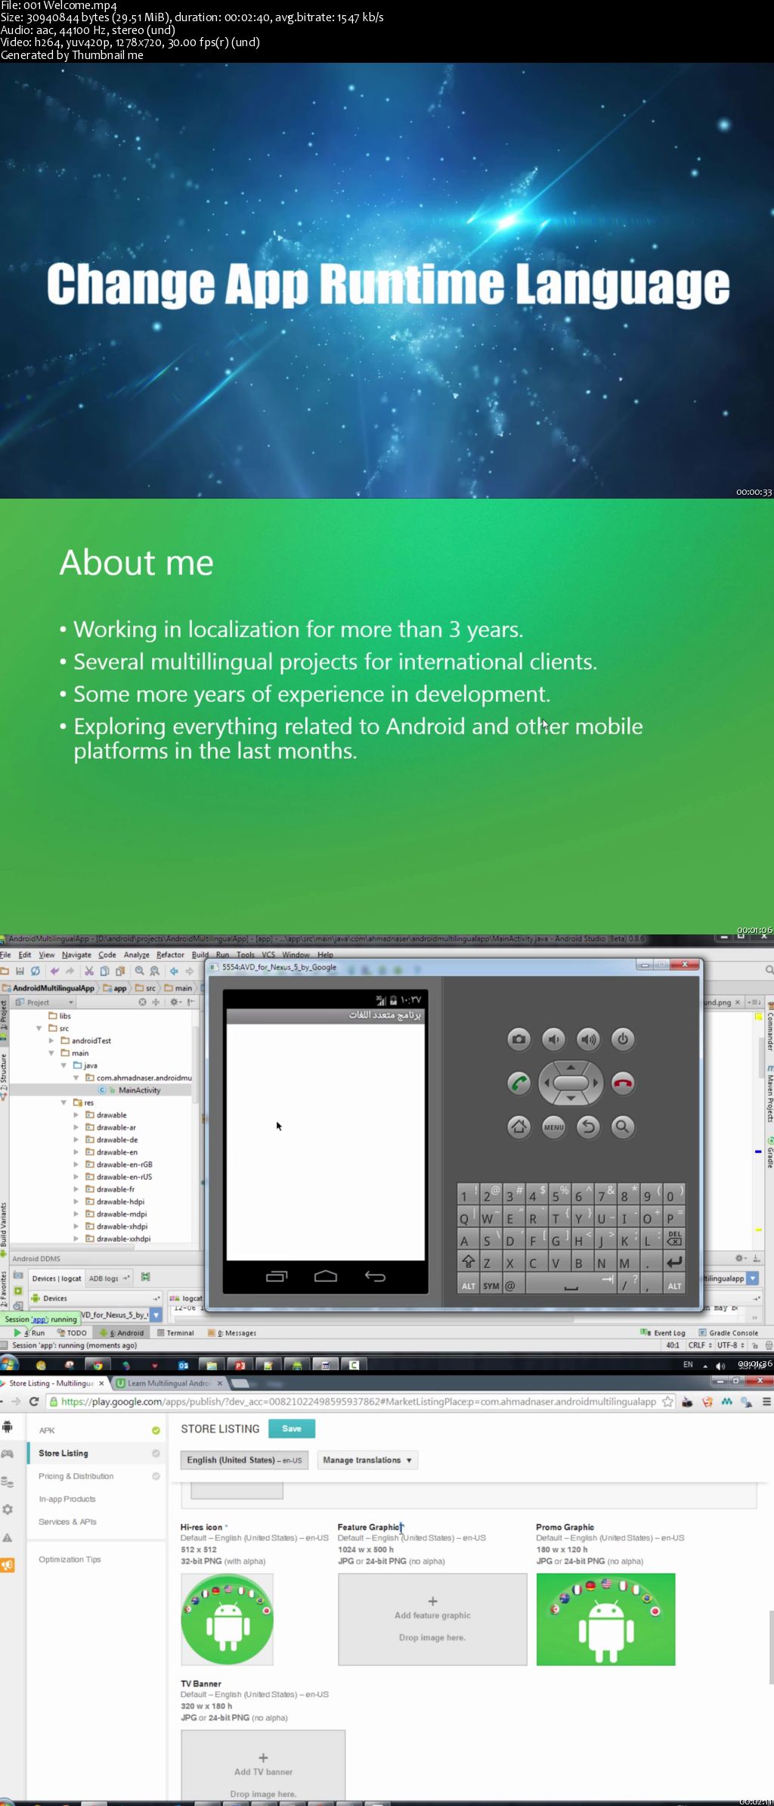Viewport: 774px width, 1806px height.
Task: Click the Project panel settings gear icon
Action: (x=174, y=1002)
